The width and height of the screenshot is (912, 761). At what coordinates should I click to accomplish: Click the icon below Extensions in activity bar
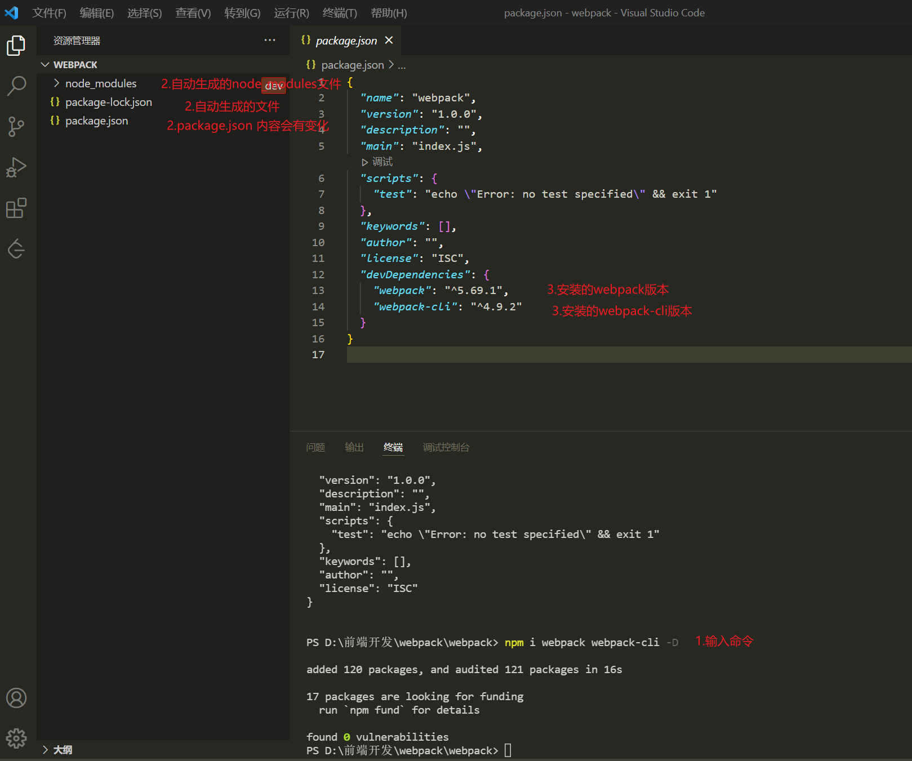(16, 248)
